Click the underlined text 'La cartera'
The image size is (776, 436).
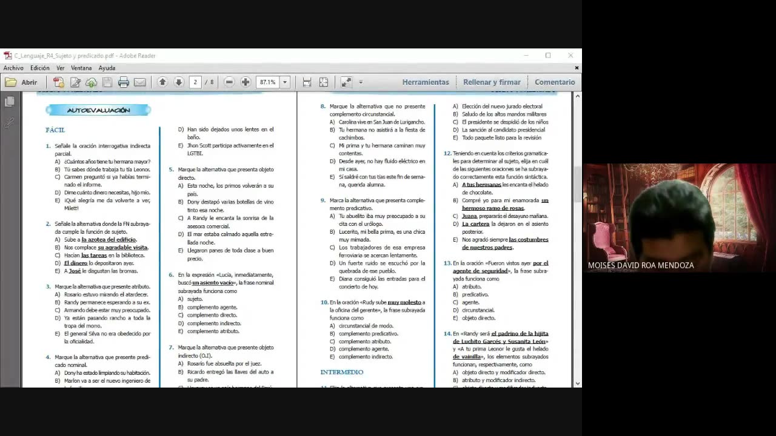[475, 224]
